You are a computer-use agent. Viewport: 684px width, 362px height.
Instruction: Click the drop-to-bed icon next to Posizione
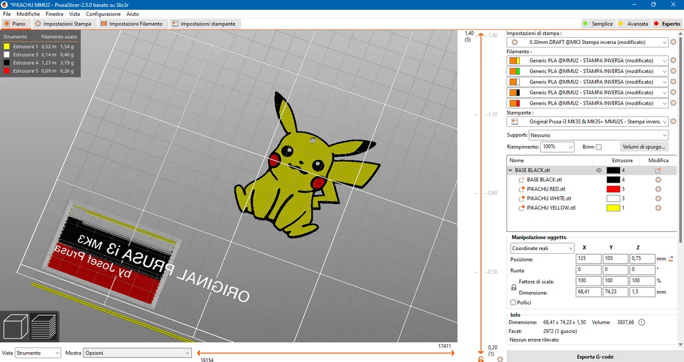(x=671, y=259)
